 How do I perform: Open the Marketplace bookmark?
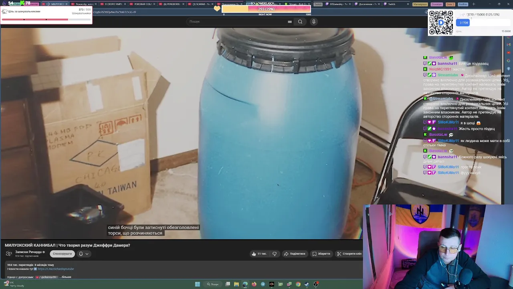click(420, 4)
